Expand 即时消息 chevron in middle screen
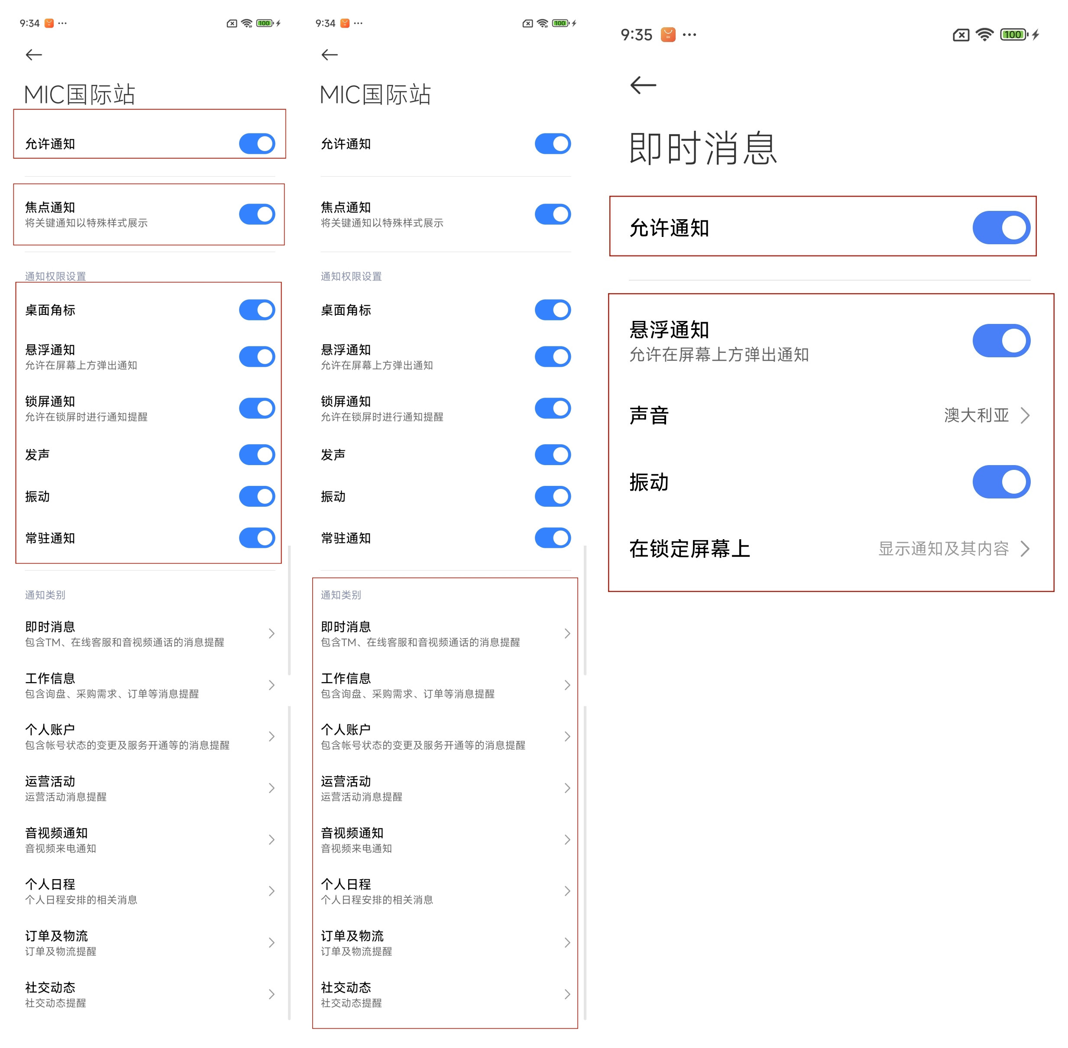1068x1048 pixels. point(568,634)
